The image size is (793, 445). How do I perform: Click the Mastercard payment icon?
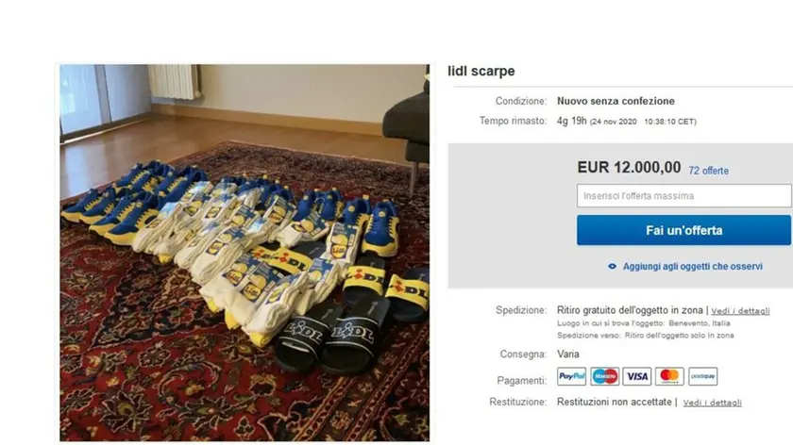(669, 376)
